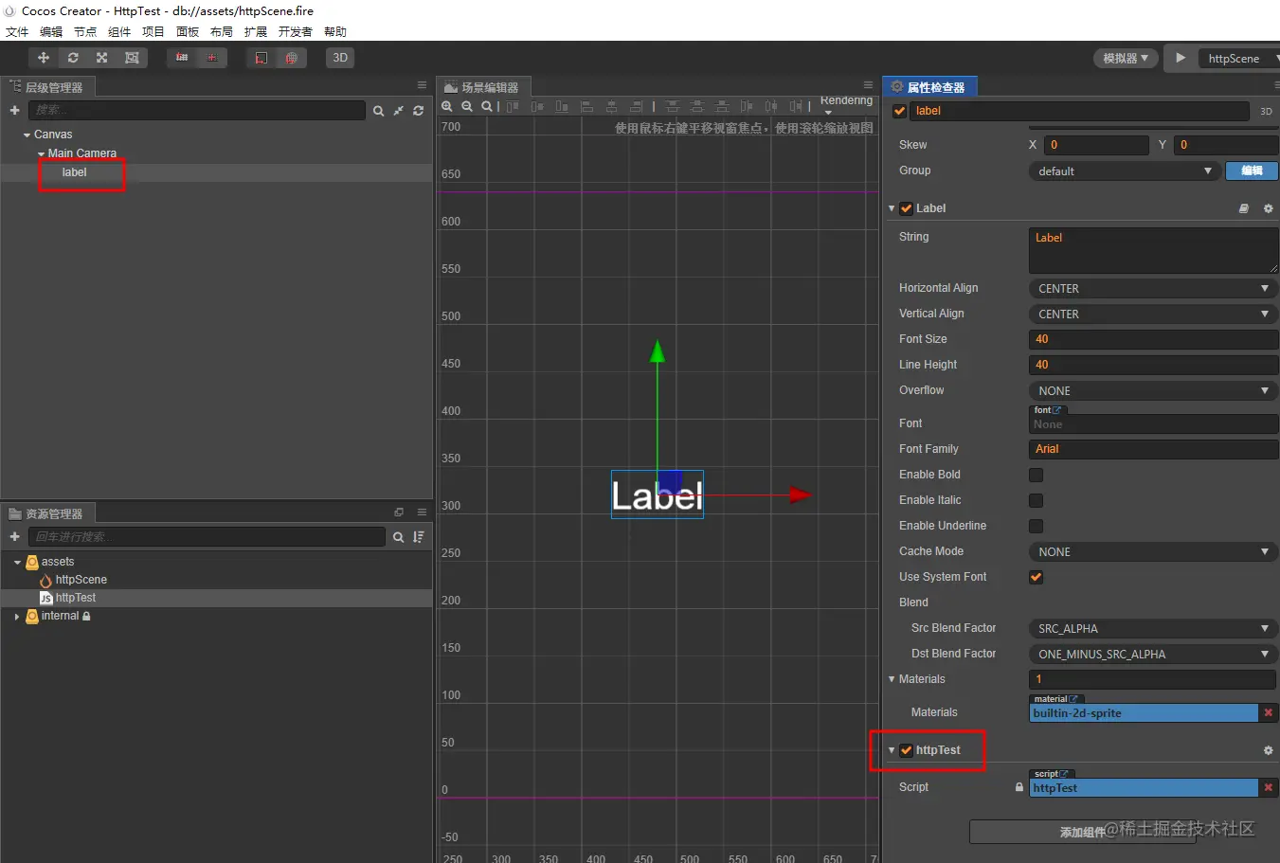Open Dst Blend Factor dropdown
The height and width of the screenshot is (863, 1280).
1153,654
